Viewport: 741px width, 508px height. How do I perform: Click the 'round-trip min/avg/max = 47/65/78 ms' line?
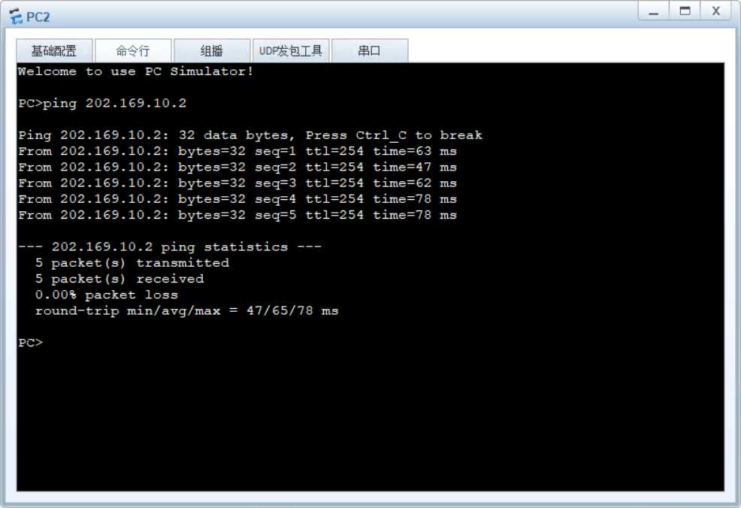[x=186, y=311]
